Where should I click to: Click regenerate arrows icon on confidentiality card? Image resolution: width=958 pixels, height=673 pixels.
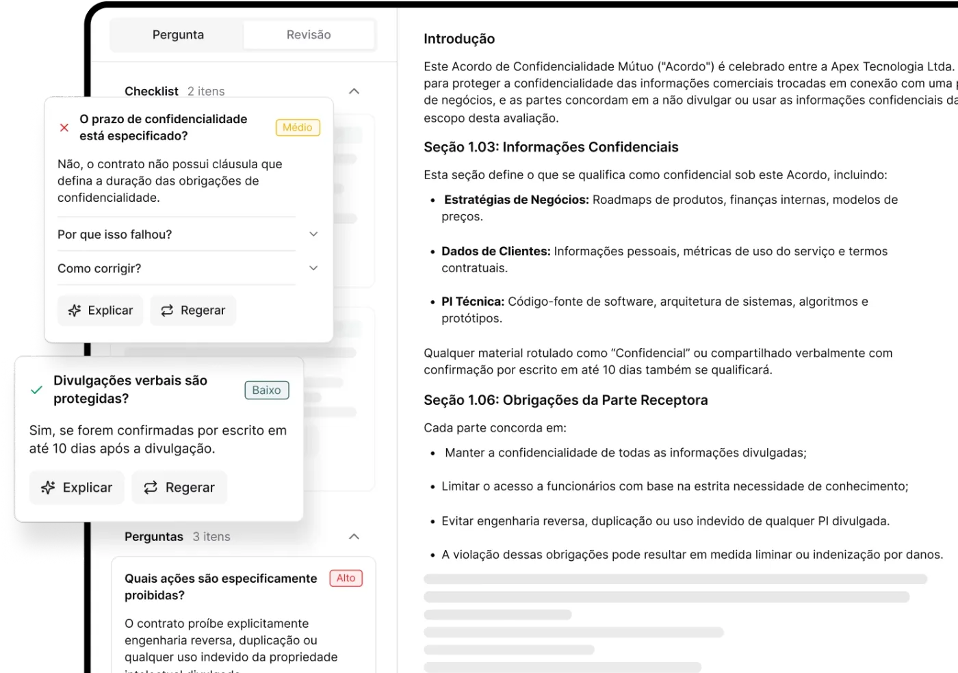[167, 311]
